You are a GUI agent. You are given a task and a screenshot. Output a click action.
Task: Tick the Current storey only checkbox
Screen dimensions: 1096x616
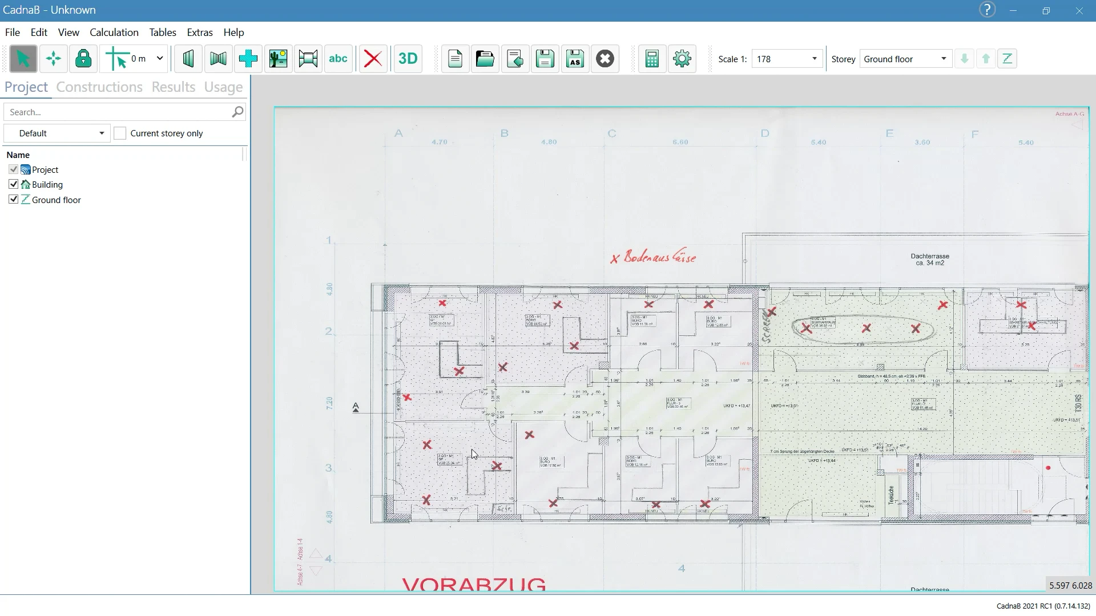[120, 133]
